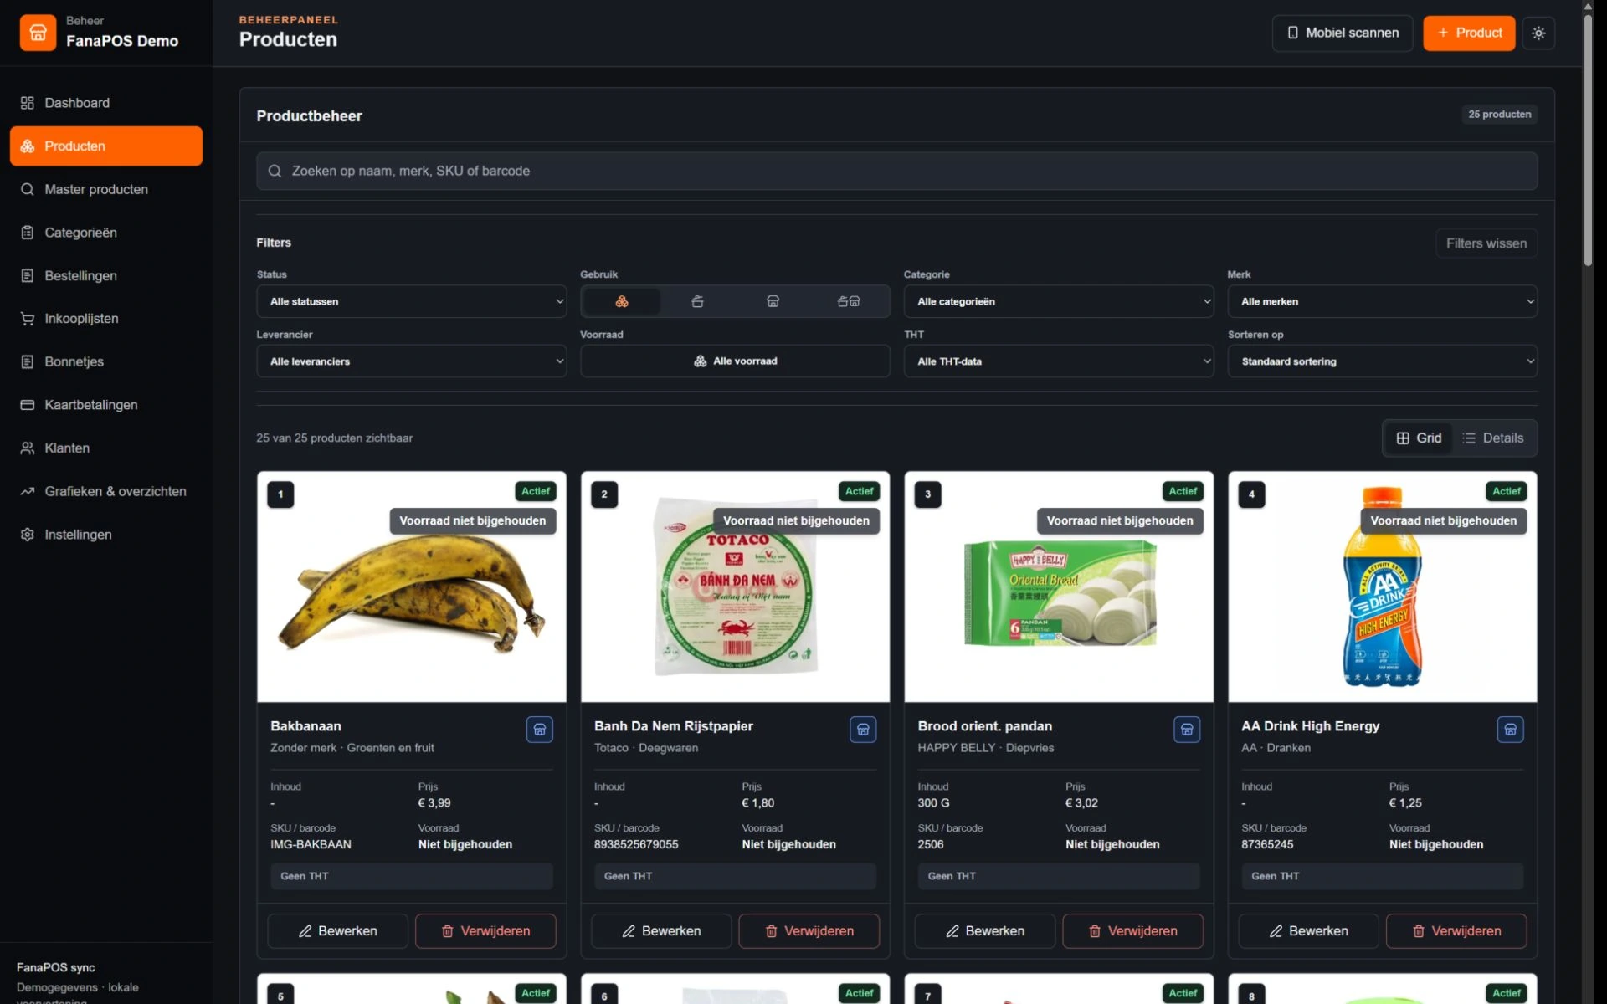Open the Alle THT-data dropdown
The image size is (1607, 1004).
[x=1059, y=361]
